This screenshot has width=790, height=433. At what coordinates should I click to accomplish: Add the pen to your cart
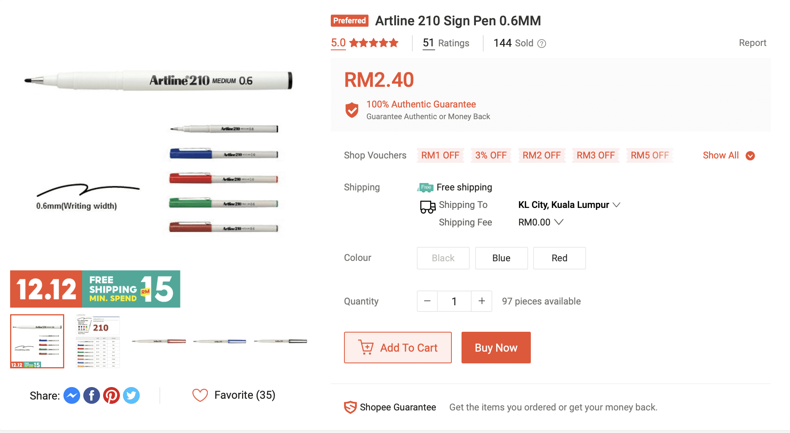[x=397, y=347]
